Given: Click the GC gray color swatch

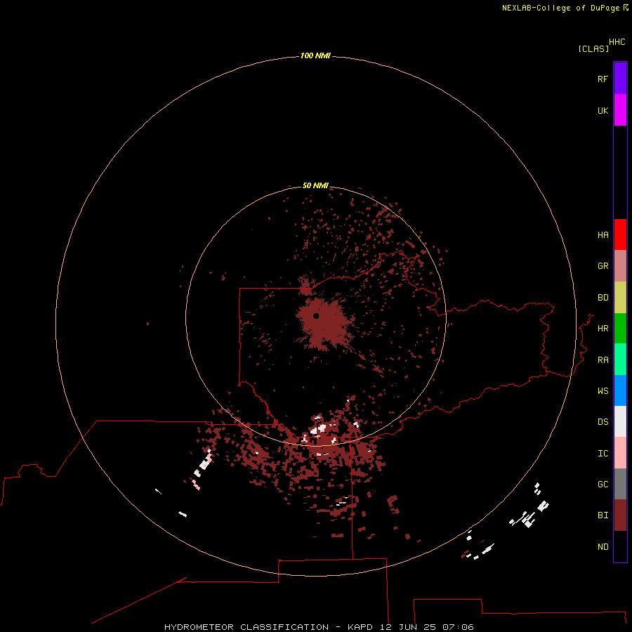Looking at the screenshot, I should 620,484.
